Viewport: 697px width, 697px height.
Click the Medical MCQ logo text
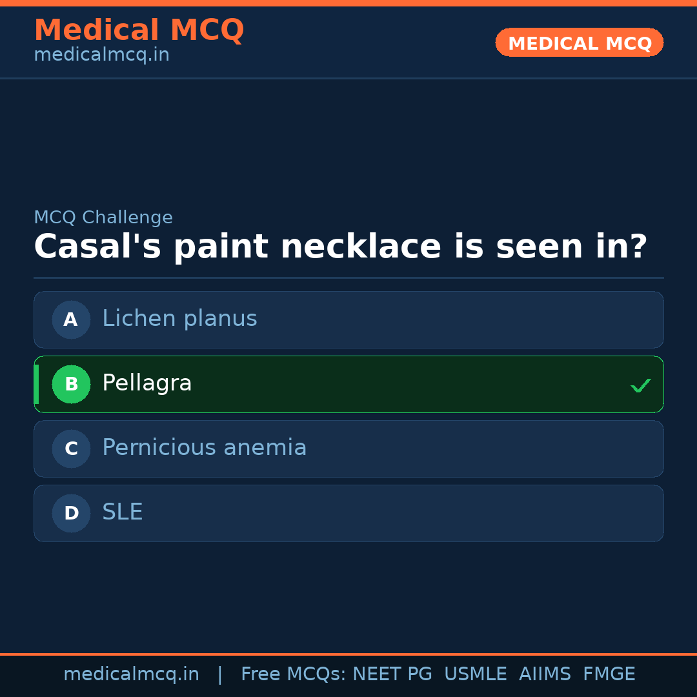(139, 30)
